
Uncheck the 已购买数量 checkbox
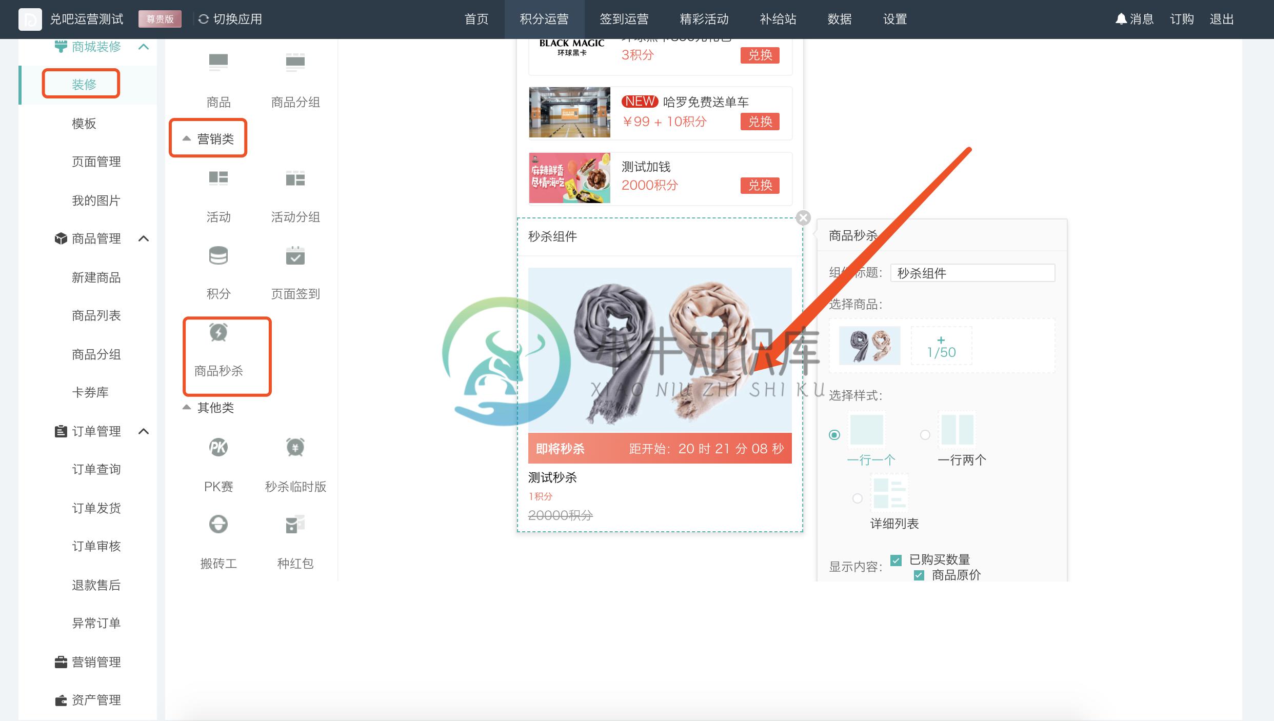click(896, 560)
